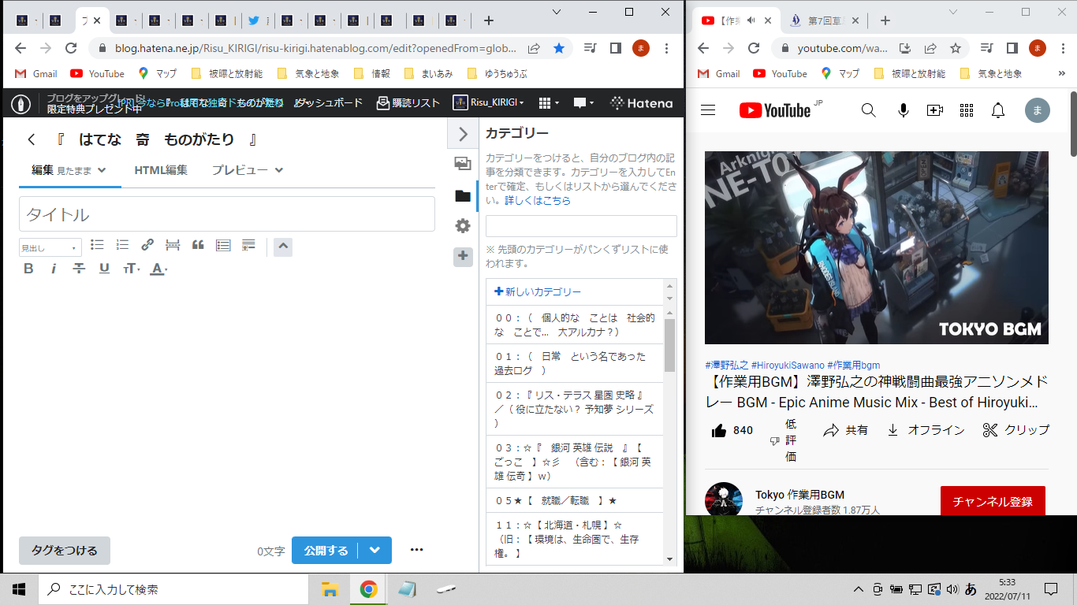Open editor options gear in the sidebar

[x=463, y=226]
